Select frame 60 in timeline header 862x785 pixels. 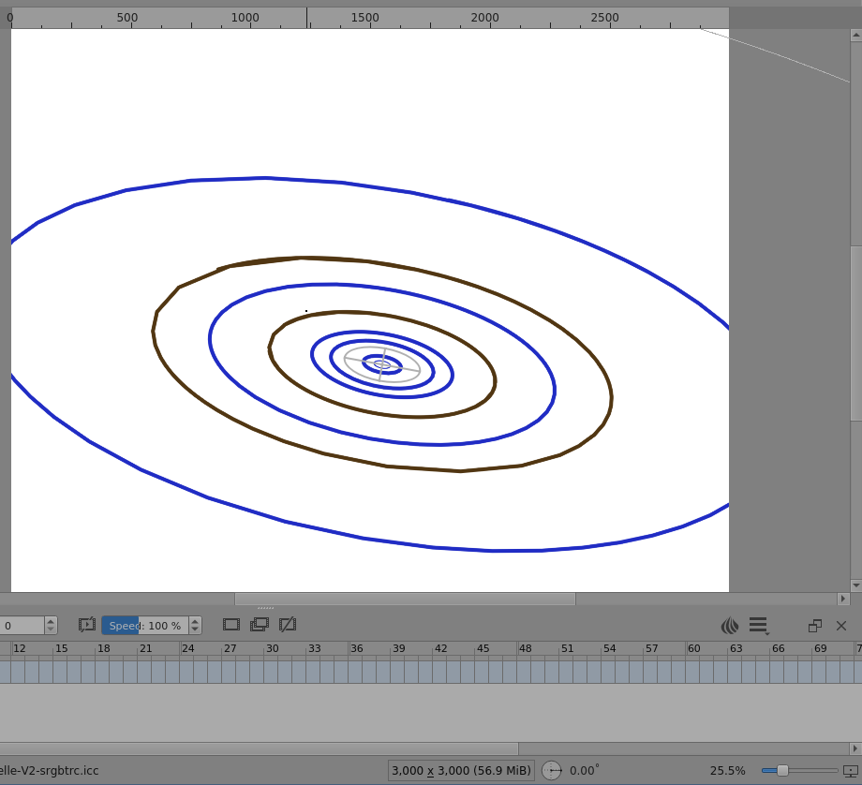pos(693,648)
